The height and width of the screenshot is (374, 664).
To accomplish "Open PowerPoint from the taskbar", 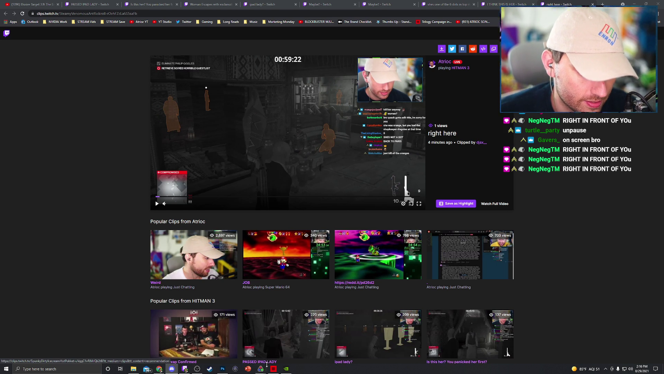I will pos(248,369).
